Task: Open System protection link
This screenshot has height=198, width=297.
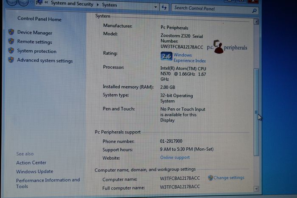Action: (37, 51)
